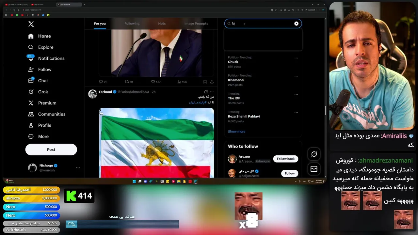Click alirexza's 2,000,000 donation row

[x=32, y=198]
